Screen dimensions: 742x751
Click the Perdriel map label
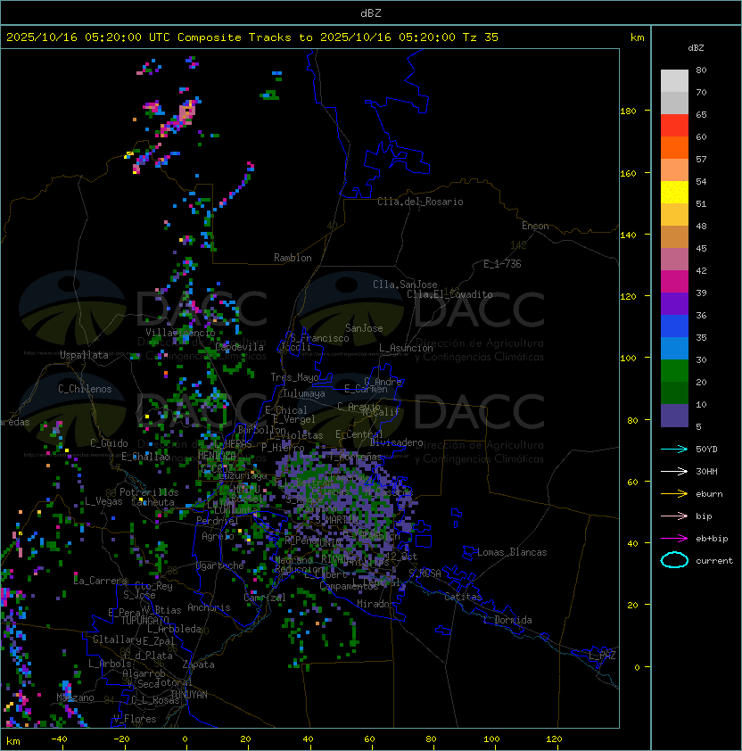click(218, 521)
